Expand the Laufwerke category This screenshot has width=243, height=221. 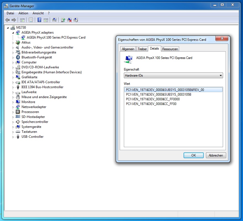13,92
